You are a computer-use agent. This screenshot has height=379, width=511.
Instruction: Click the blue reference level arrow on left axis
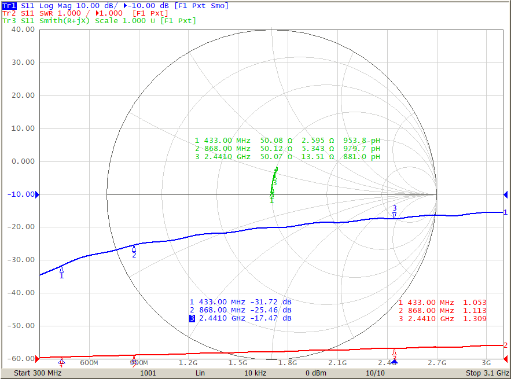(x=36, y=194)
